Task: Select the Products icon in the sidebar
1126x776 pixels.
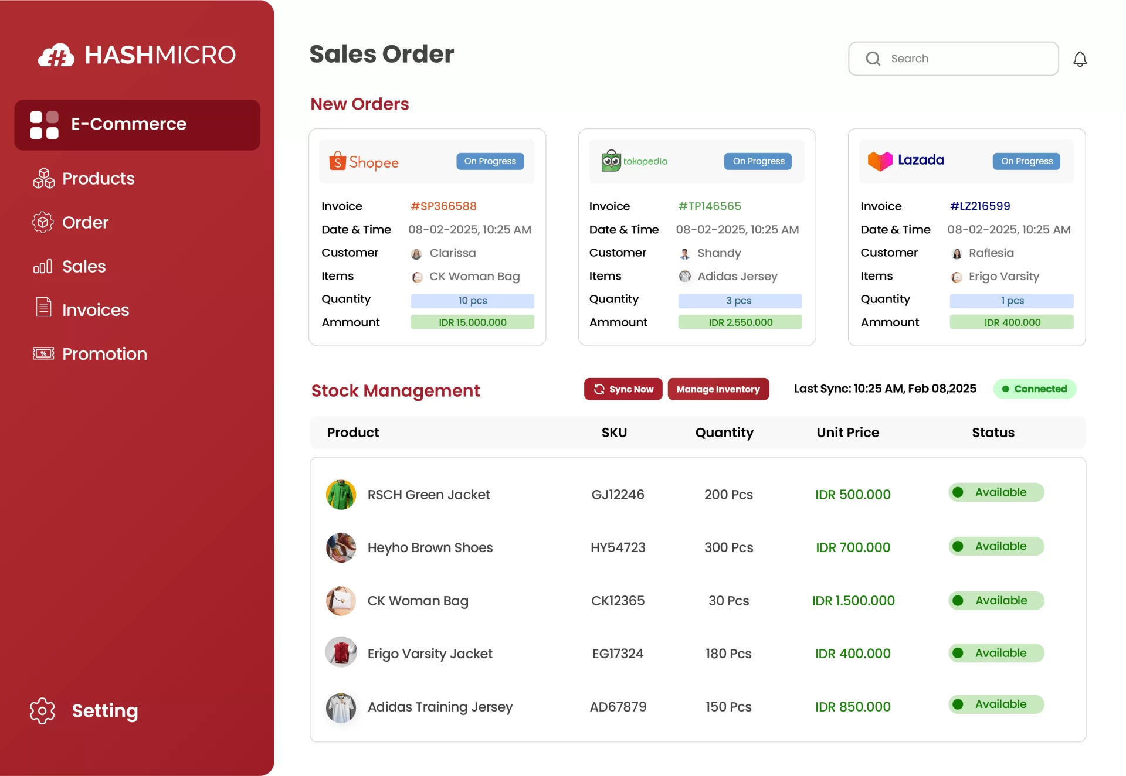Action: coord(43,178)
